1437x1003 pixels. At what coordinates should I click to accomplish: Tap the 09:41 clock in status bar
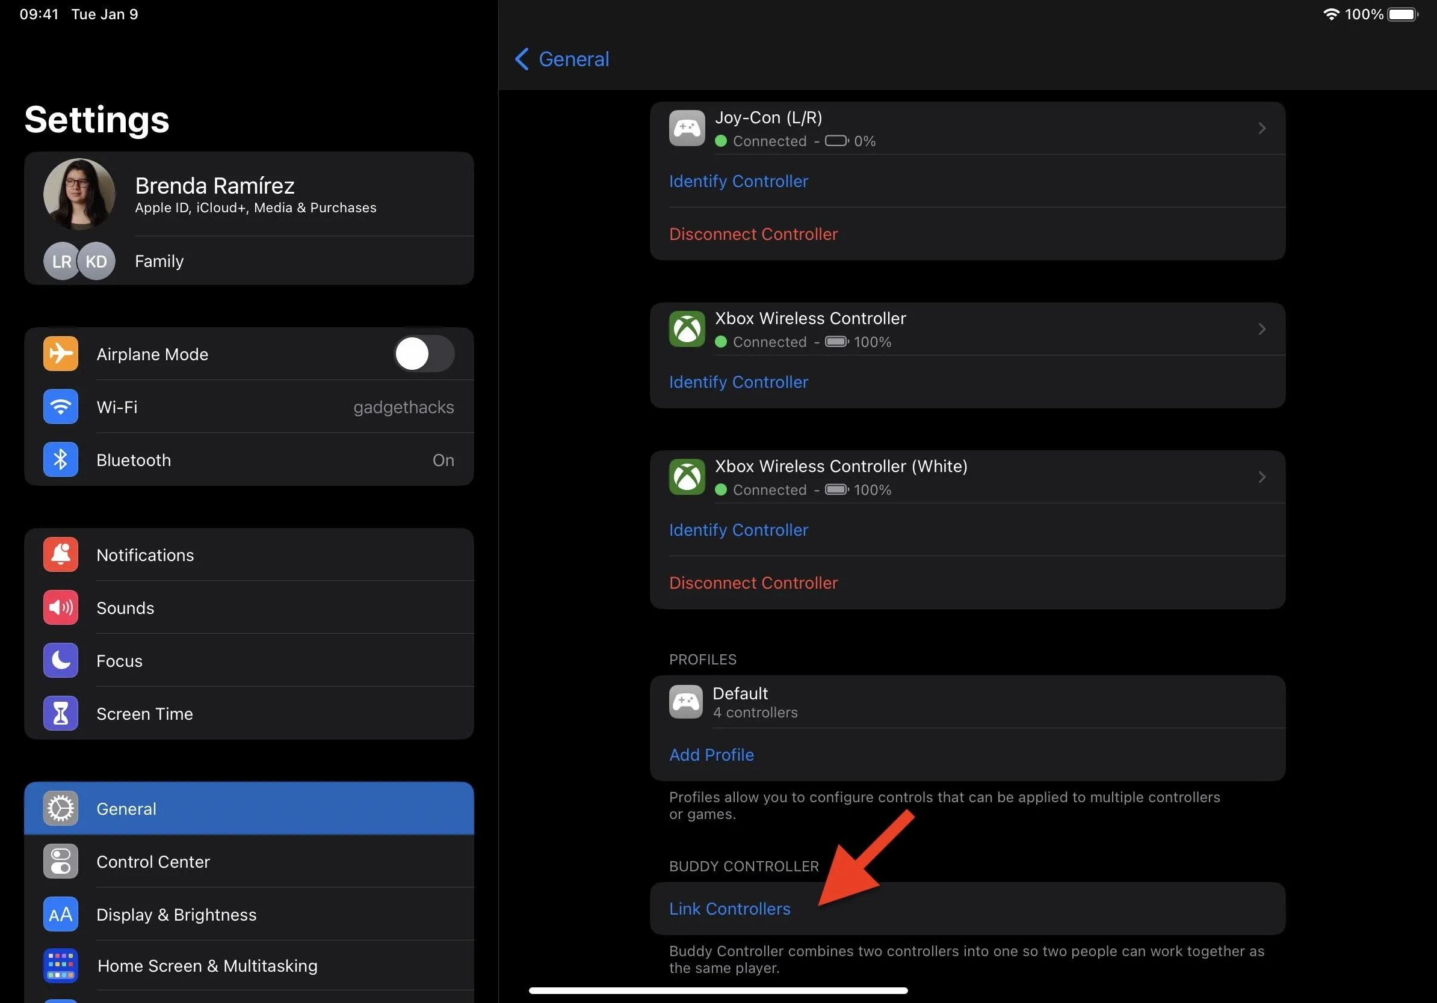point(39,14)
